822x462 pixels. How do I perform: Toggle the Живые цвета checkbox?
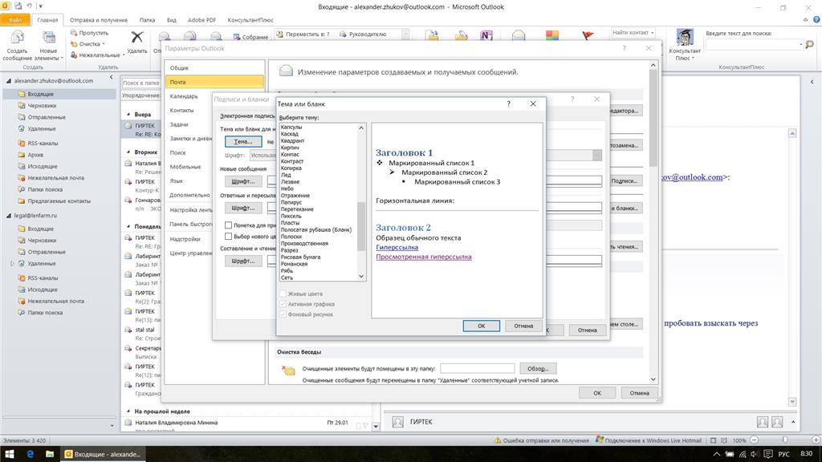pos(283,294)
